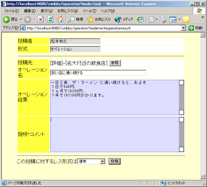Image resolution: width=207 pixels, height=187 pixels.
Task: Open the Edit button dropdown arrow
Action: tap(179, 19)
